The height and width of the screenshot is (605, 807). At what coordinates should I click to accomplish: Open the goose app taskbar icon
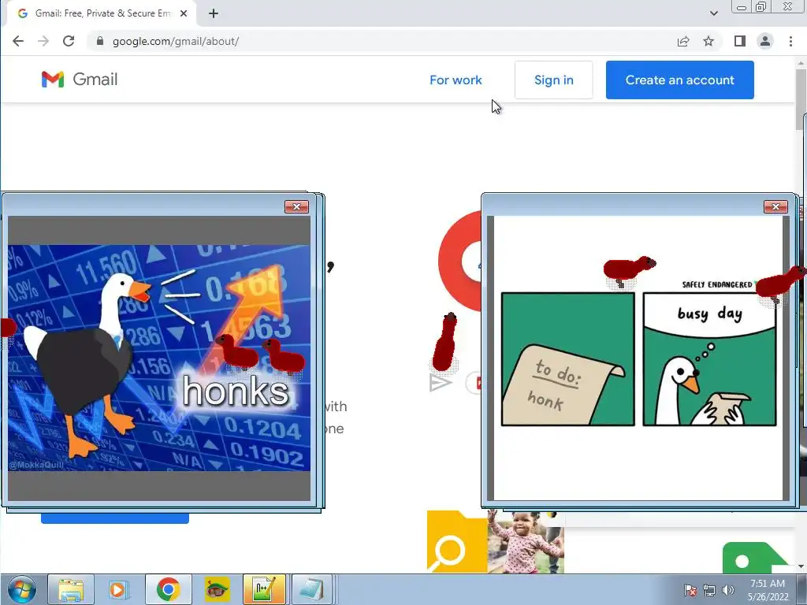(217, 589)
